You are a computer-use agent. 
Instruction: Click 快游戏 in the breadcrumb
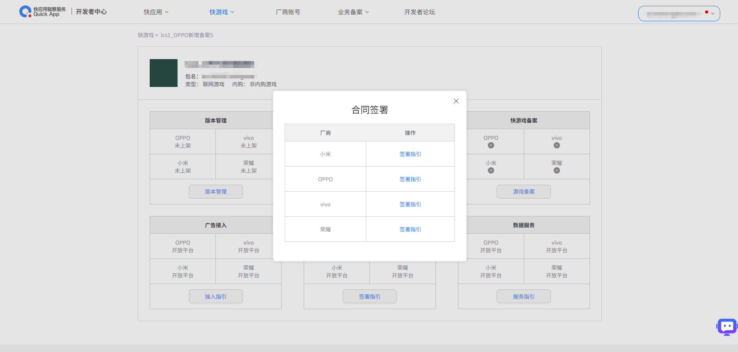146,35
